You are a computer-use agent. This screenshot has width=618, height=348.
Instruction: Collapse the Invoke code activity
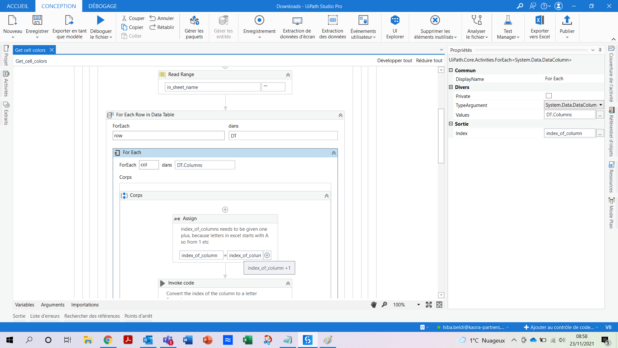tap(288, 284)
